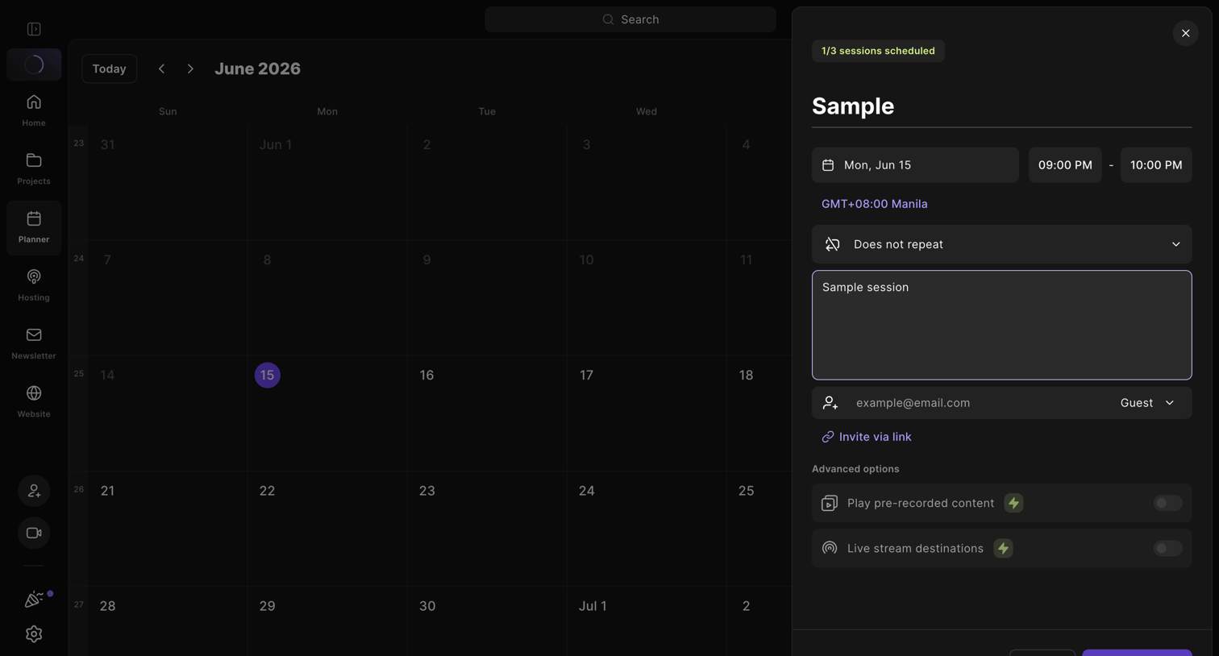Select June 9 on the calendar
Screen dimensions: 1219x656
[x=426, y=260]
